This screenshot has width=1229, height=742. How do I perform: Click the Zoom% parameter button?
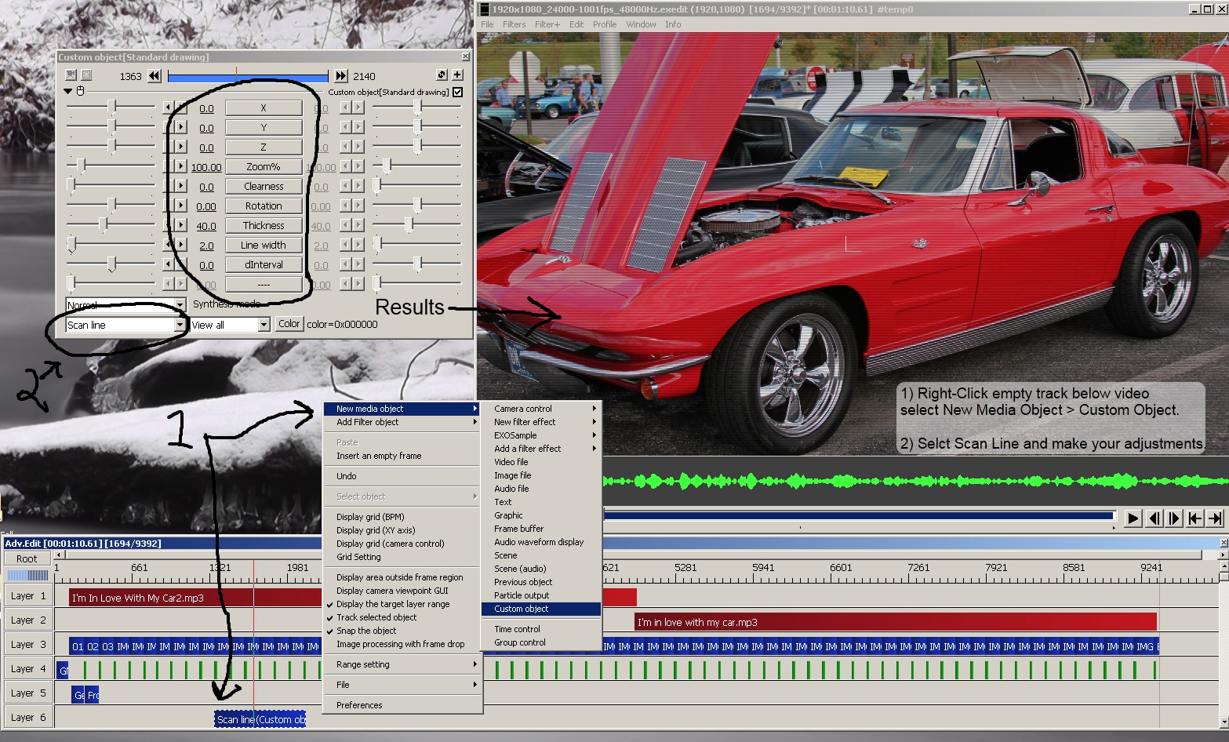[x=264, y=166]
